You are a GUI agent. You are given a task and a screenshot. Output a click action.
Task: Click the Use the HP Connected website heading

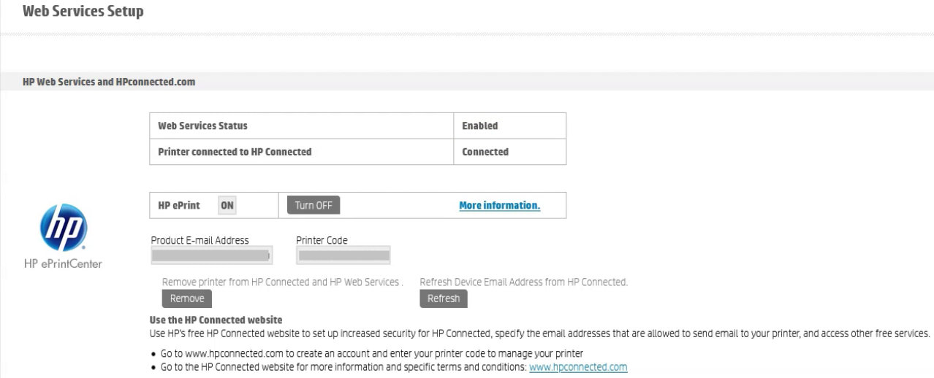216,320
